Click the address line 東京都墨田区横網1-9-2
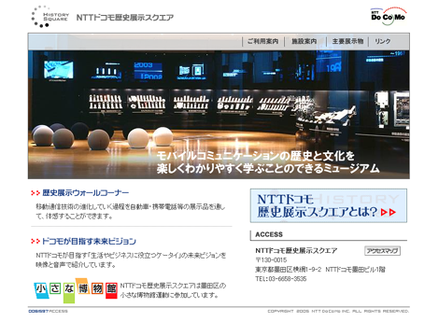This screenshot has height=336, width=439. (288, 270)
